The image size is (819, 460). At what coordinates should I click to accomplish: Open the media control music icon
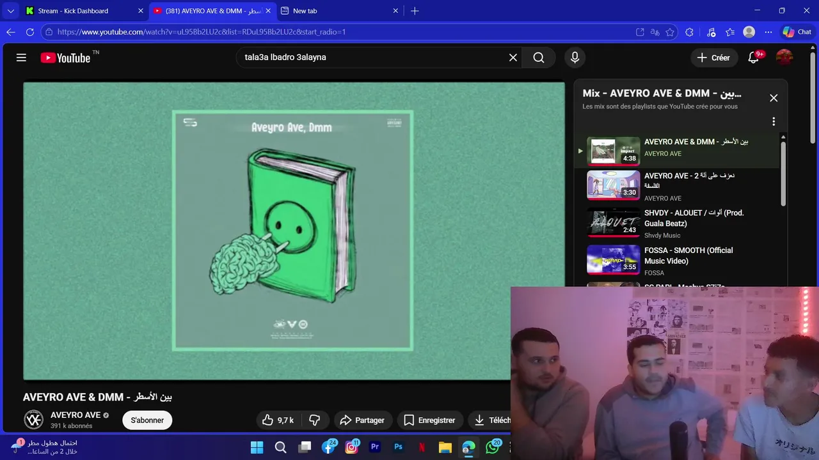(711, 32)
